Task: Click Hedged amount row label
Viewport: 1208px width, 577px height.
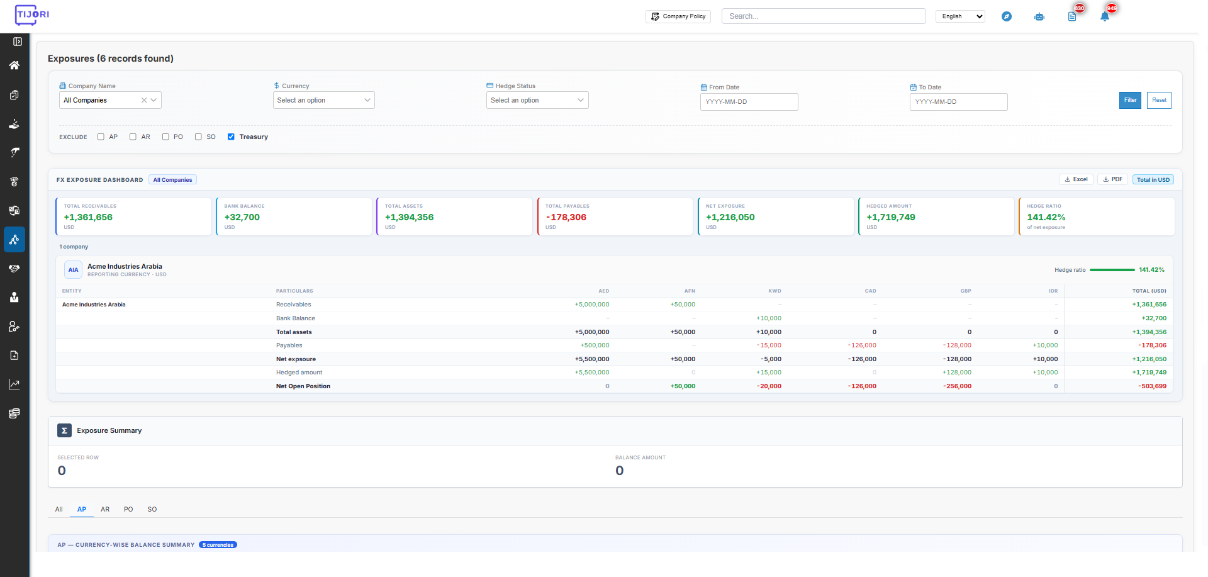Action: click(x=299, y=373)
